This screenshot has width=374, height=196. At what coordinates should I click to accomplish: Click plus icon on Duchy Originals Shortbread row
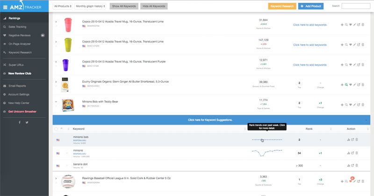(x=342, y=85)
